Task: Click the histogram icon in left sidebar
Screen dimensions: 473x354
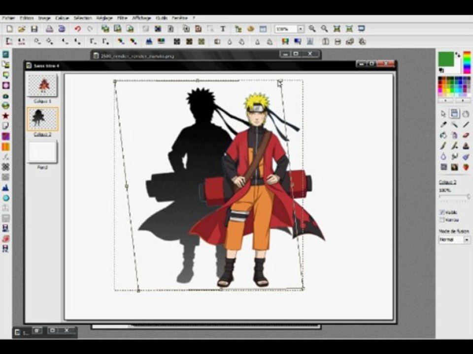Action: 5,188
